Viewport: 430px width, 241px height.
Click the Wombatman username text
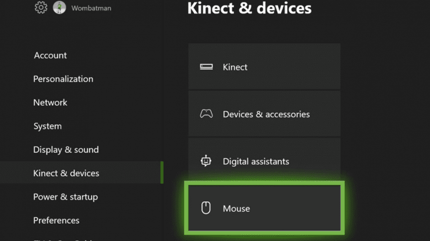pyautogui.click(x=91, y=8)
